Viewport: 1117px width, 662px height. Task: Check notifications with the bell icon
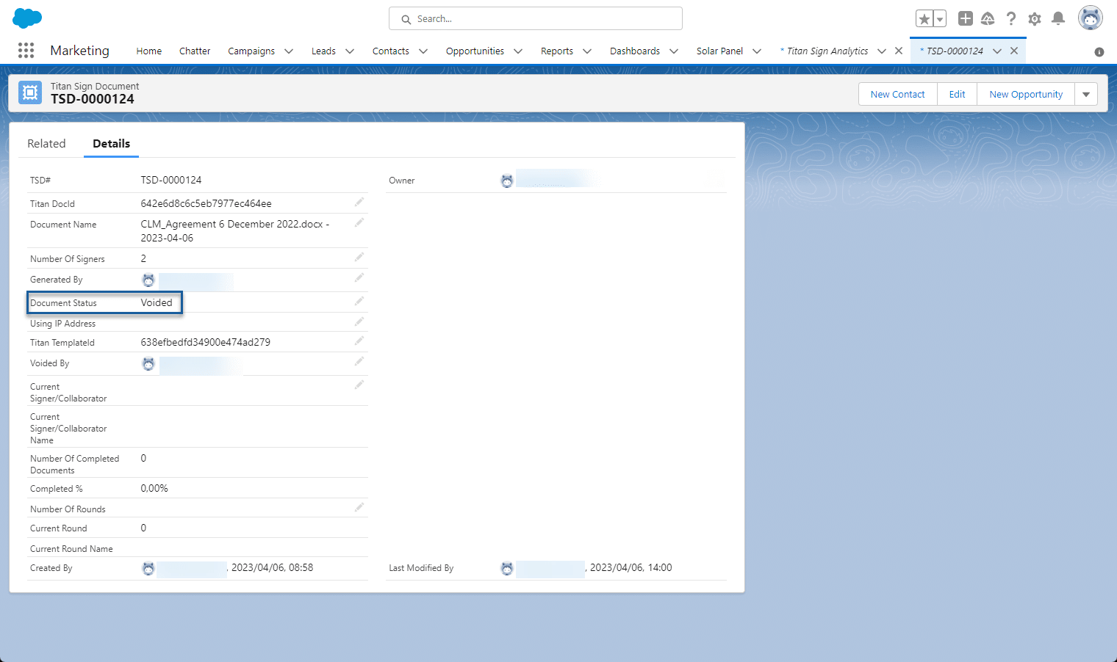(x=1058, y=18)
